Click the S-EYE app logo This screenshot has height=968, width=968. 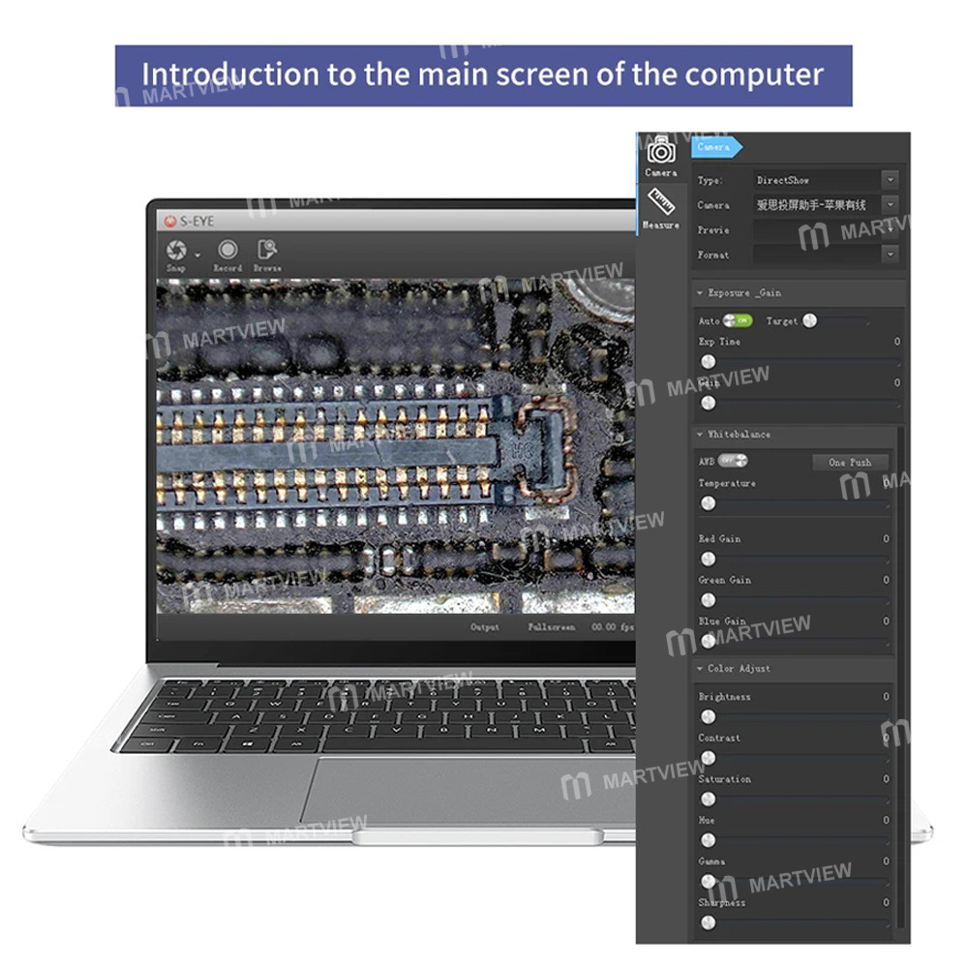tap(170, 221)
